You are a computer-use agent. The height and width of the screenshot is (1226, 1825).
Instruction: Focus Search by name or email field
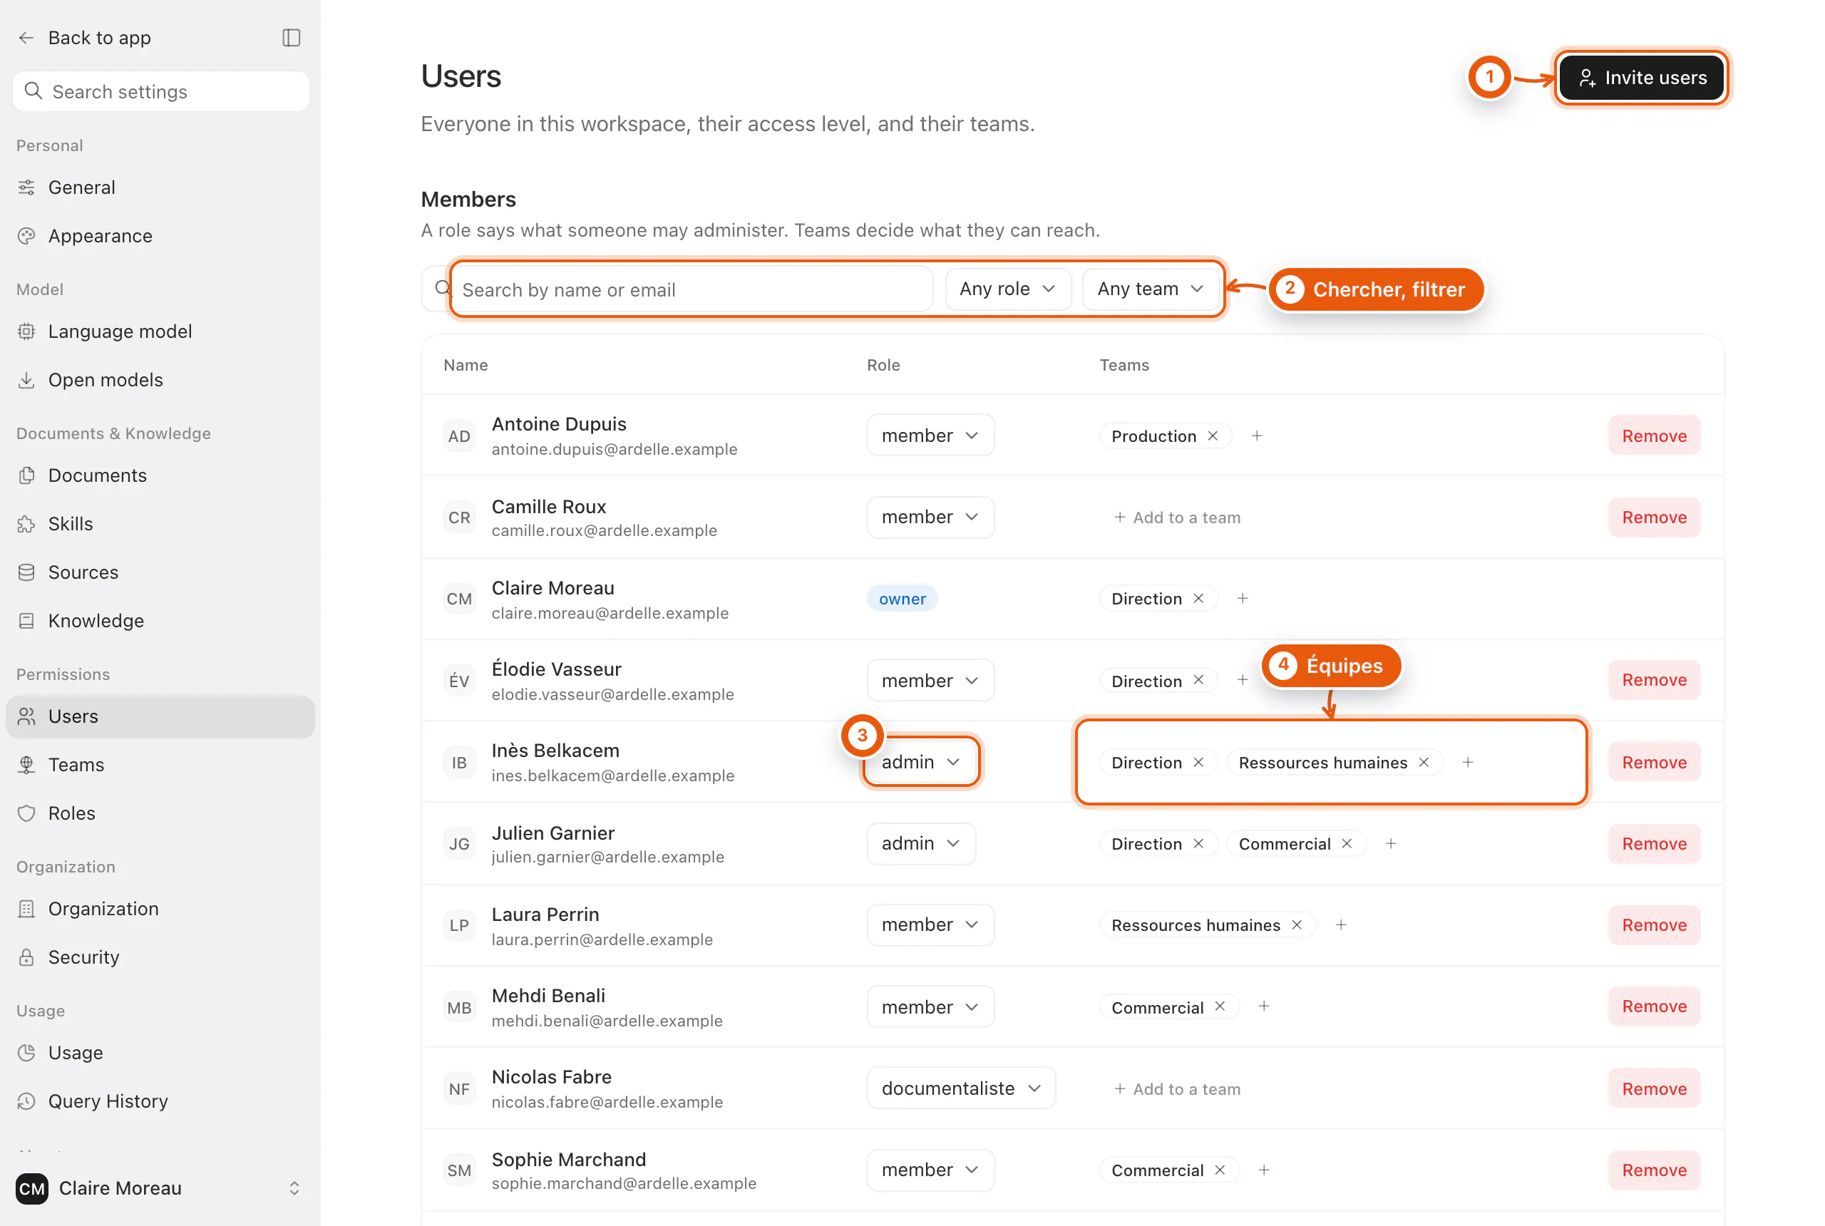[677, 289]
